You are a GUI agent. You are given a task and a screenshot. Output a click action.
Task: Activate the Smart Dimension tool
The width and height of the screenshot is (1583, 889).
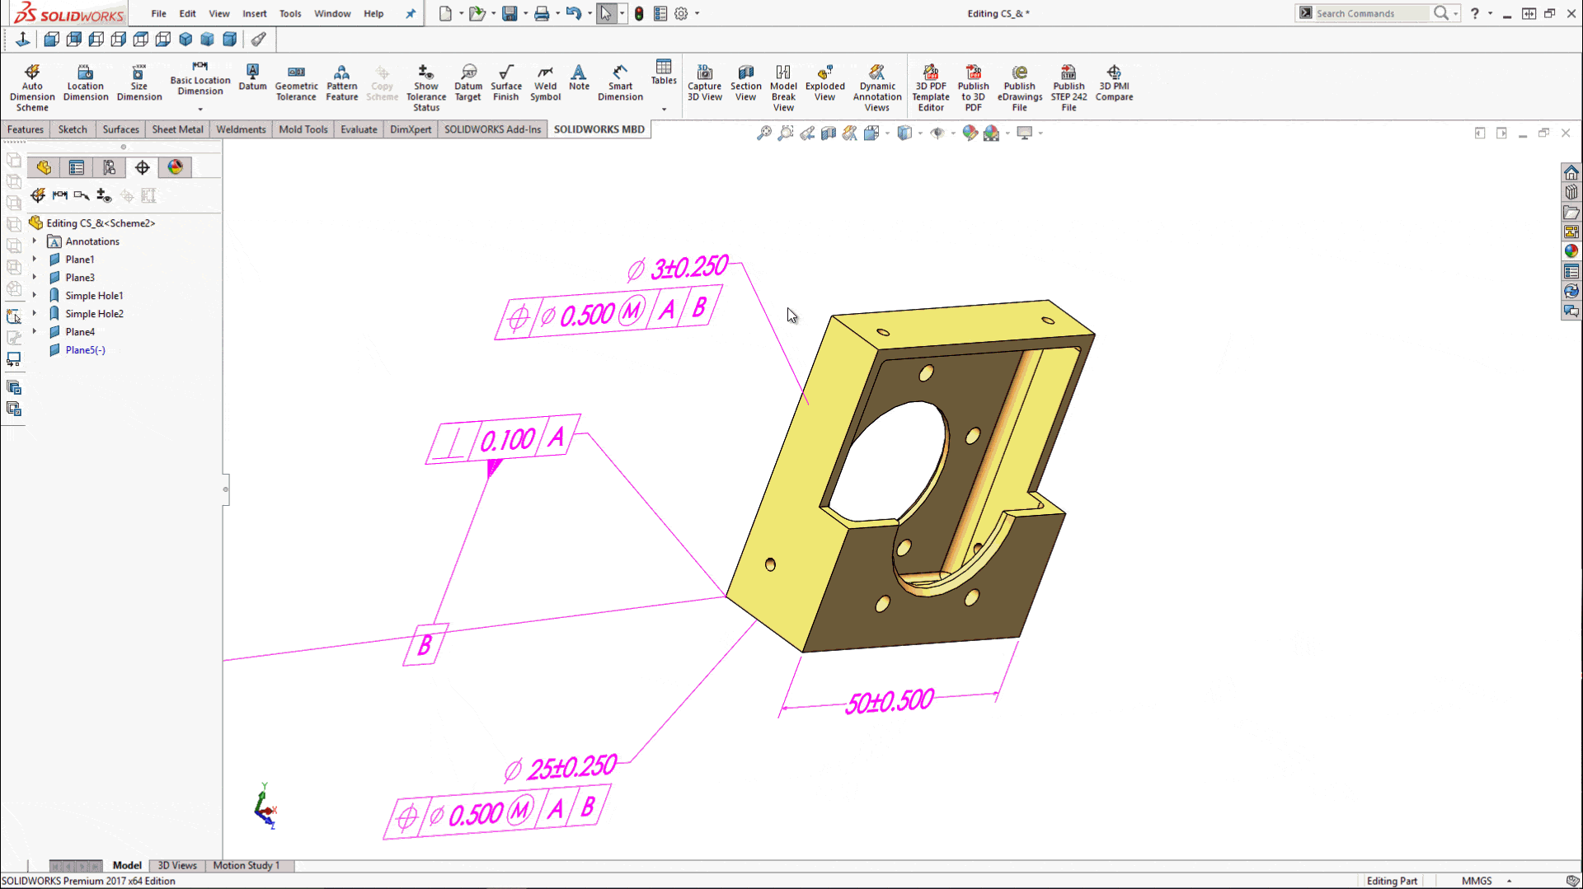tap(620, 82)
